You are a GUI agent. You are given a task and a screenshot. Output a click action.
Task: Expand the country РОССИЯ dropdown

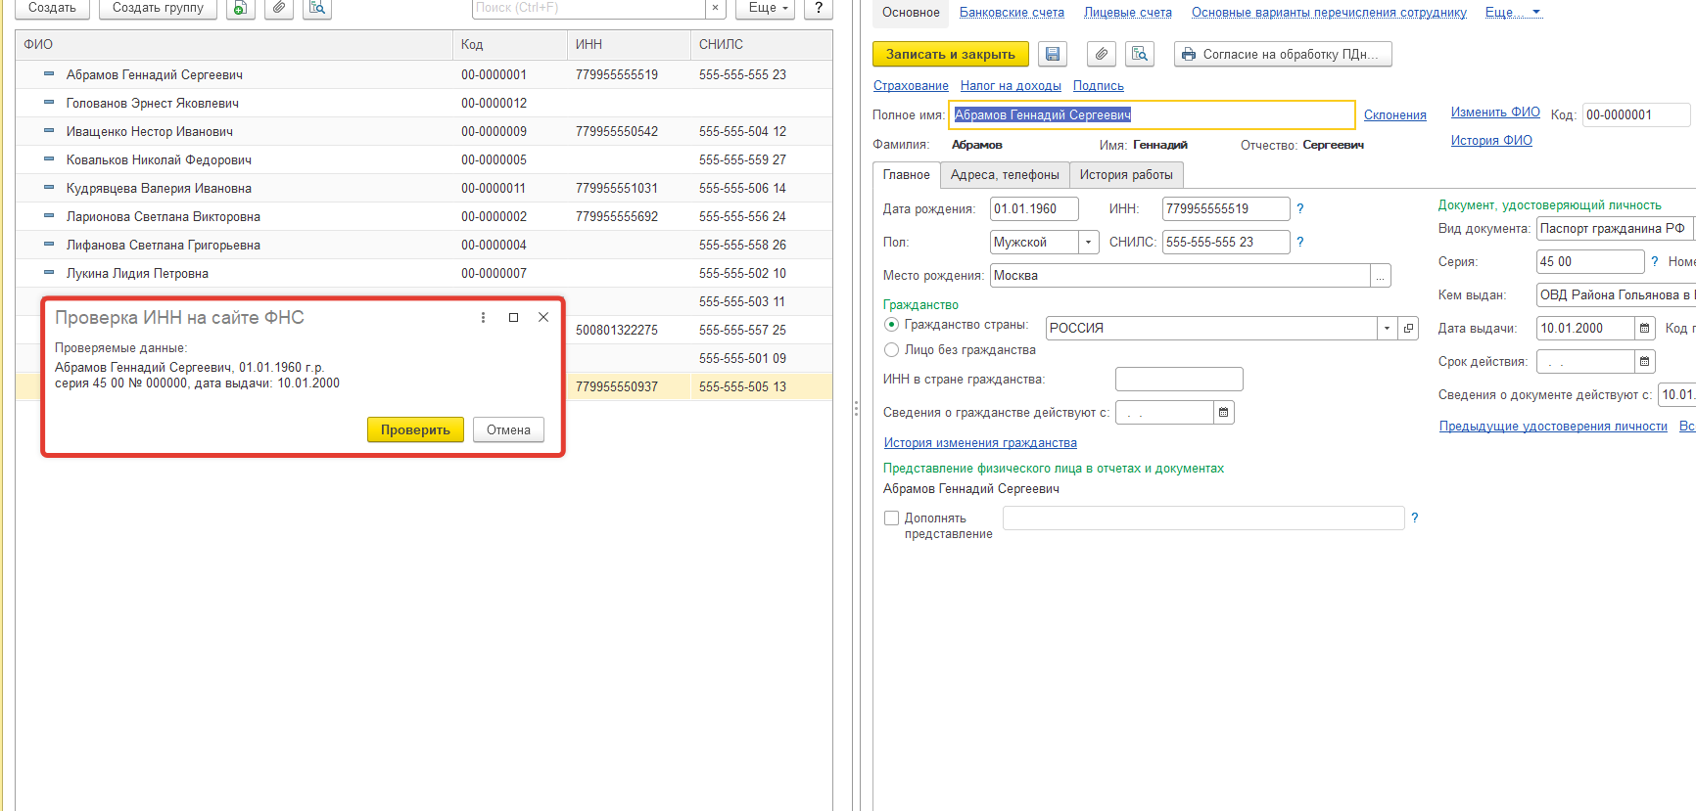1388,328
